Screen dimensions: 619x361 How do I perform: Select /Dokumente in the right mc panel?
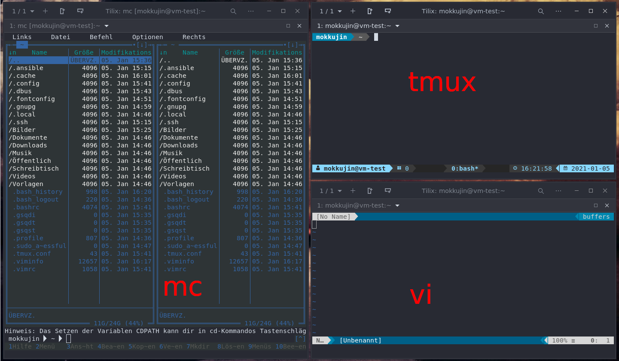click(231, 138)
